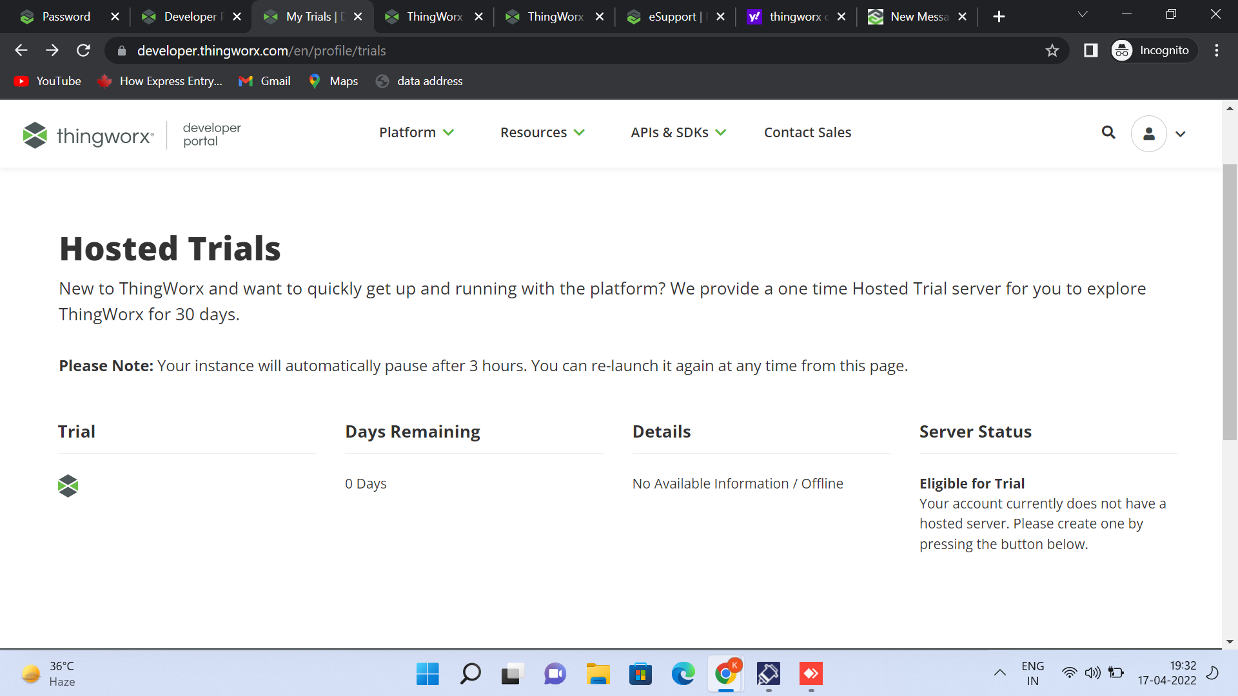Switch to the Password browser tab
The width and height of the screenshot is (1238, 696).
65,17
